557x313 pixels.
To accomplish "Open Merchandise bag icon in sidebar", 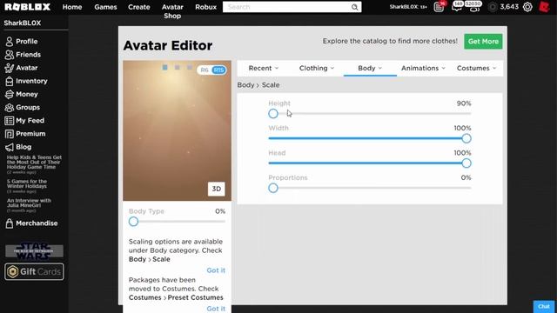I will (x=10, y=223).
